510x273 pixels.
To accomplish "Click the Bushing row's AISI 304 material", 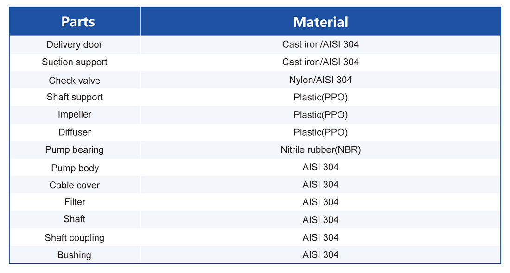I will pyautogui.click(x=320, y=255).
